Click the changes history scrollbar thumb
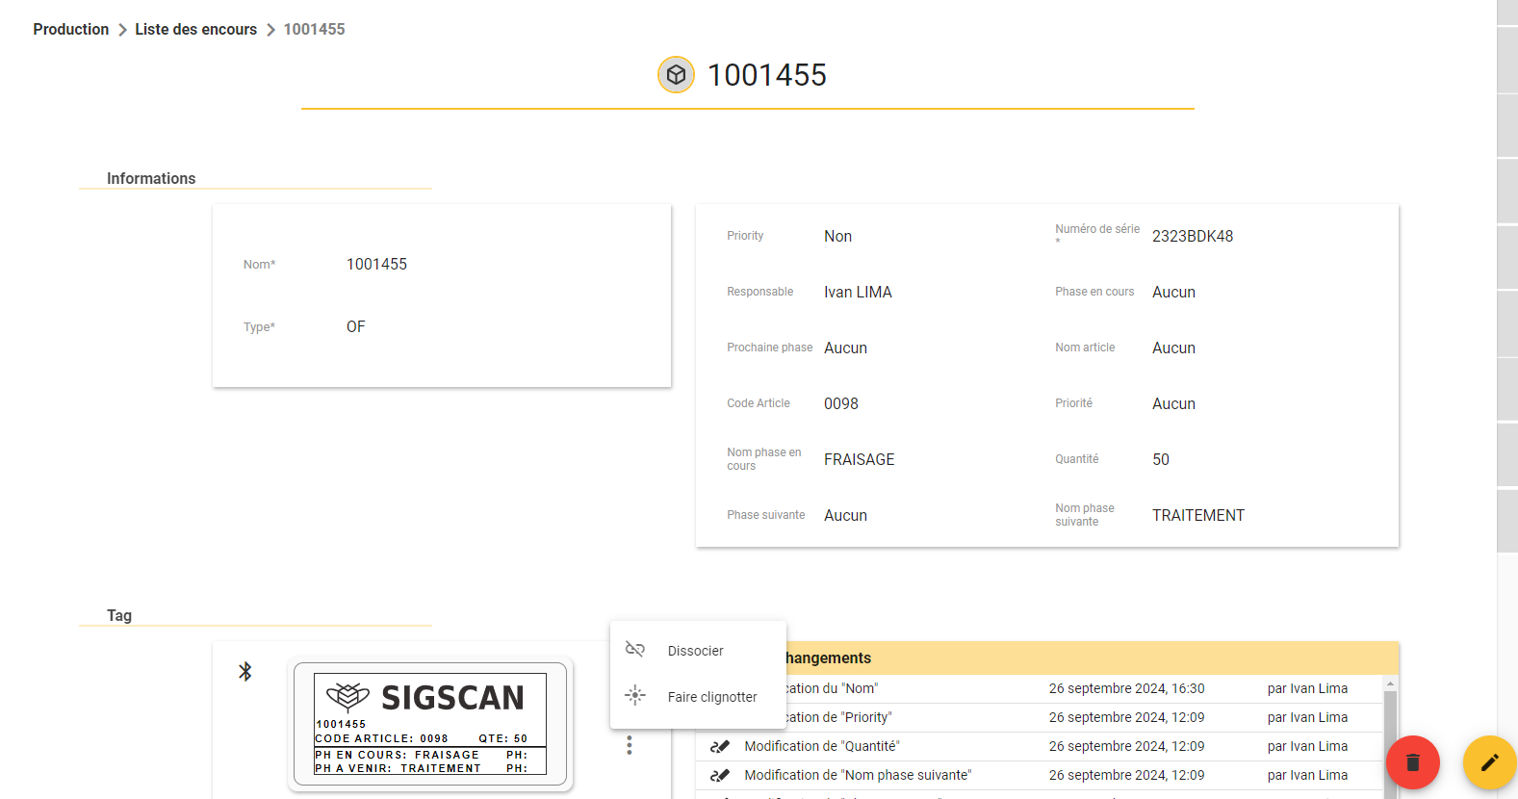This screenshot has width=1518, height=799. pyautogui.click(x=1390, y=741)
